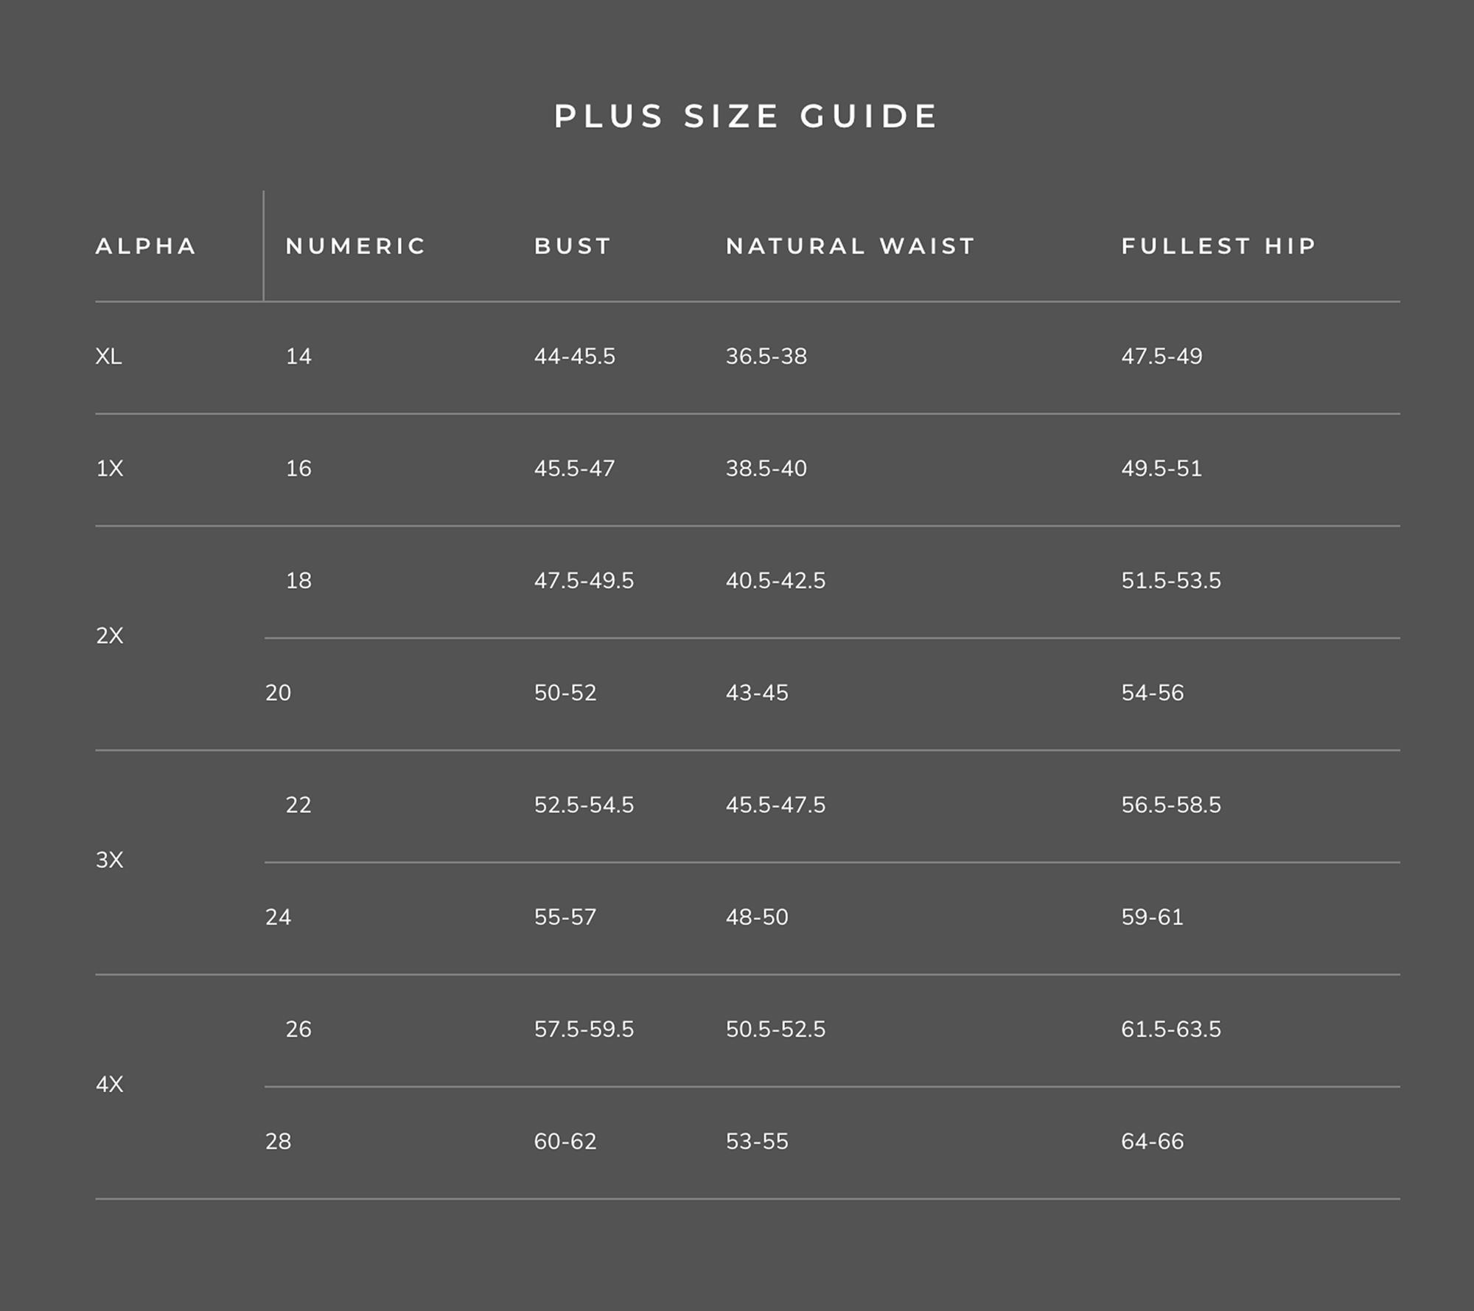1474x1311 pixels.
Task: Select numeric size 20
Action: tap(278, 693)
